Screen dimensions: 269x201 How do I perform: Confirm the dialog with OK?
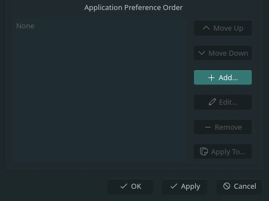(130, 186)
